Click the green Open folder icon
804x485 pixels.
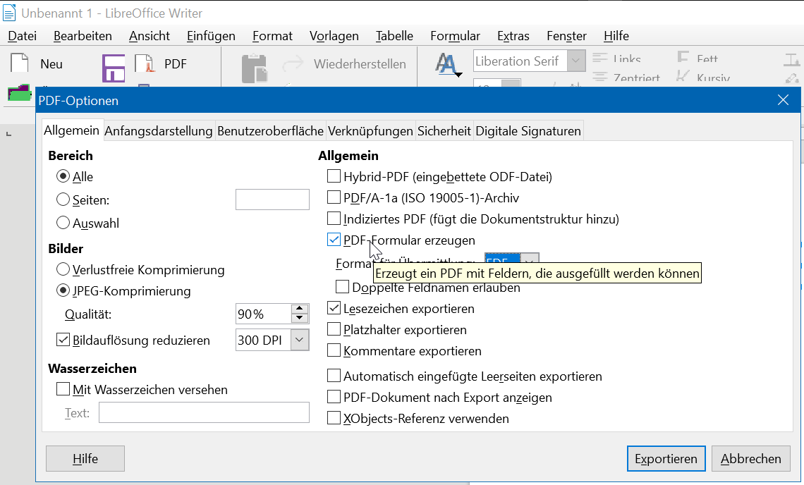20,93
